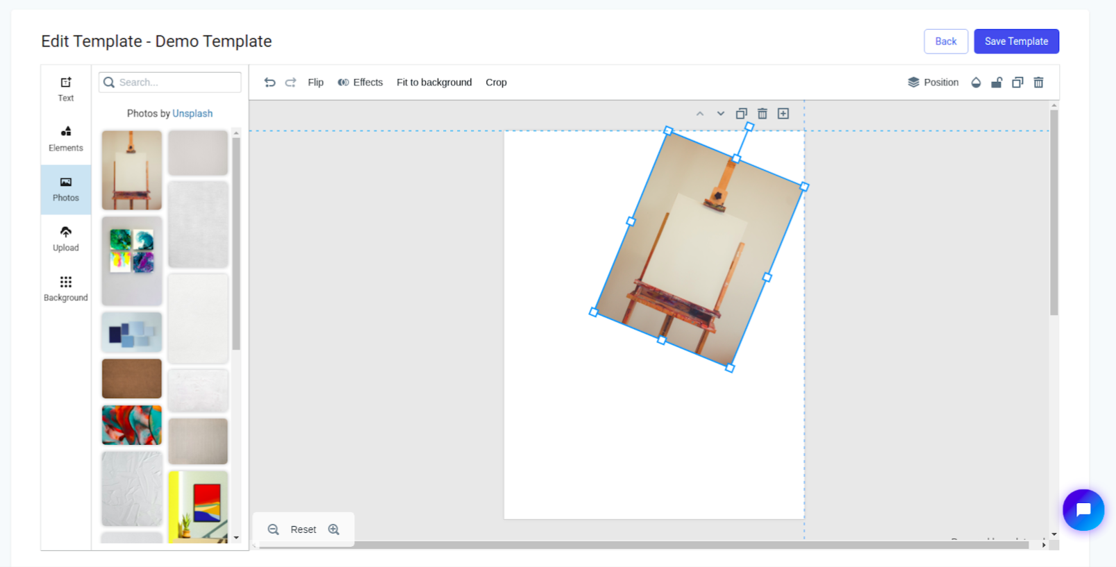Select the brown leather texture thumbnail
This screenshot has width=1116, height=567.
point(132,378)
